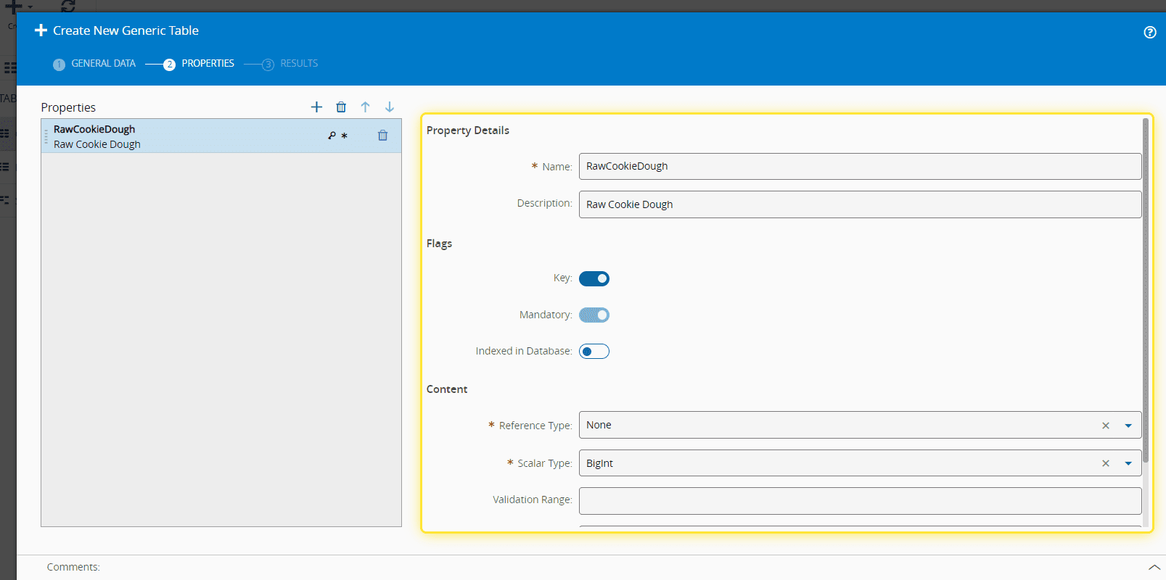Clear the Scalar Type value with X
The height and width of the screenshot is (580, 1166).
pos(1106,463)
